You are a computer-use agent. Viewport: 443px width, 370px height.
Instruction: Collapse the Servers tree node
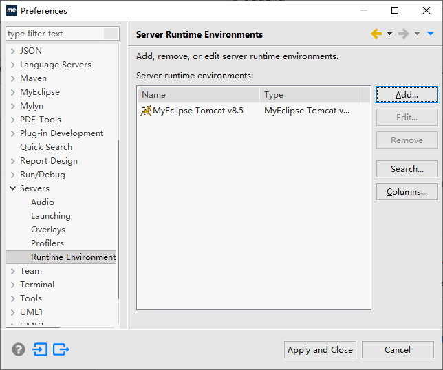pos(13,188)
